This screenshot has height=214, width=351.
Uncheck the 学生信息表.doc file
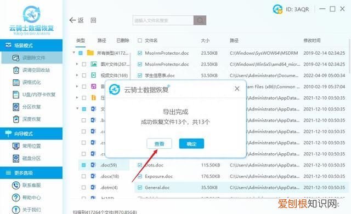point(140,76)
